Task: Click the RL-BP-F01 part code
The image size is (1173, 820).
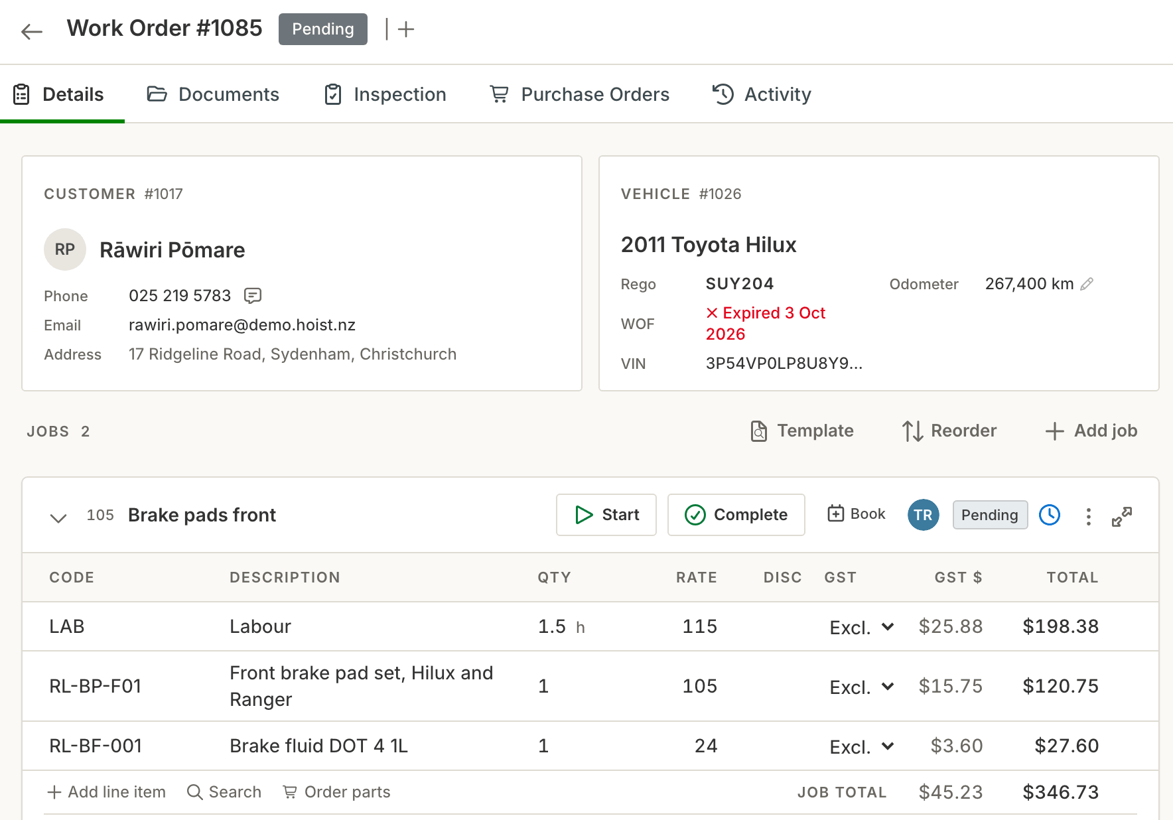Action: point(96,687)
